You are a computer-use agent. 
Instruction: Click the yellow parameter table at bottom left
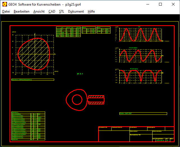(28, 126)
